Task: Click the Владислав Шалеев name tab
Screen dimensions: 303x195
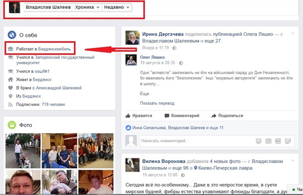Action: (x=48, y=7)
